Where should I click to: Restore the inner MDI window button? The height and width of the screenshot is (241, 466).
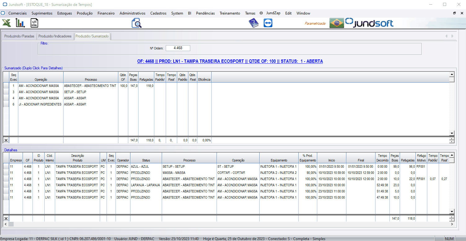[x=455, y=13]
